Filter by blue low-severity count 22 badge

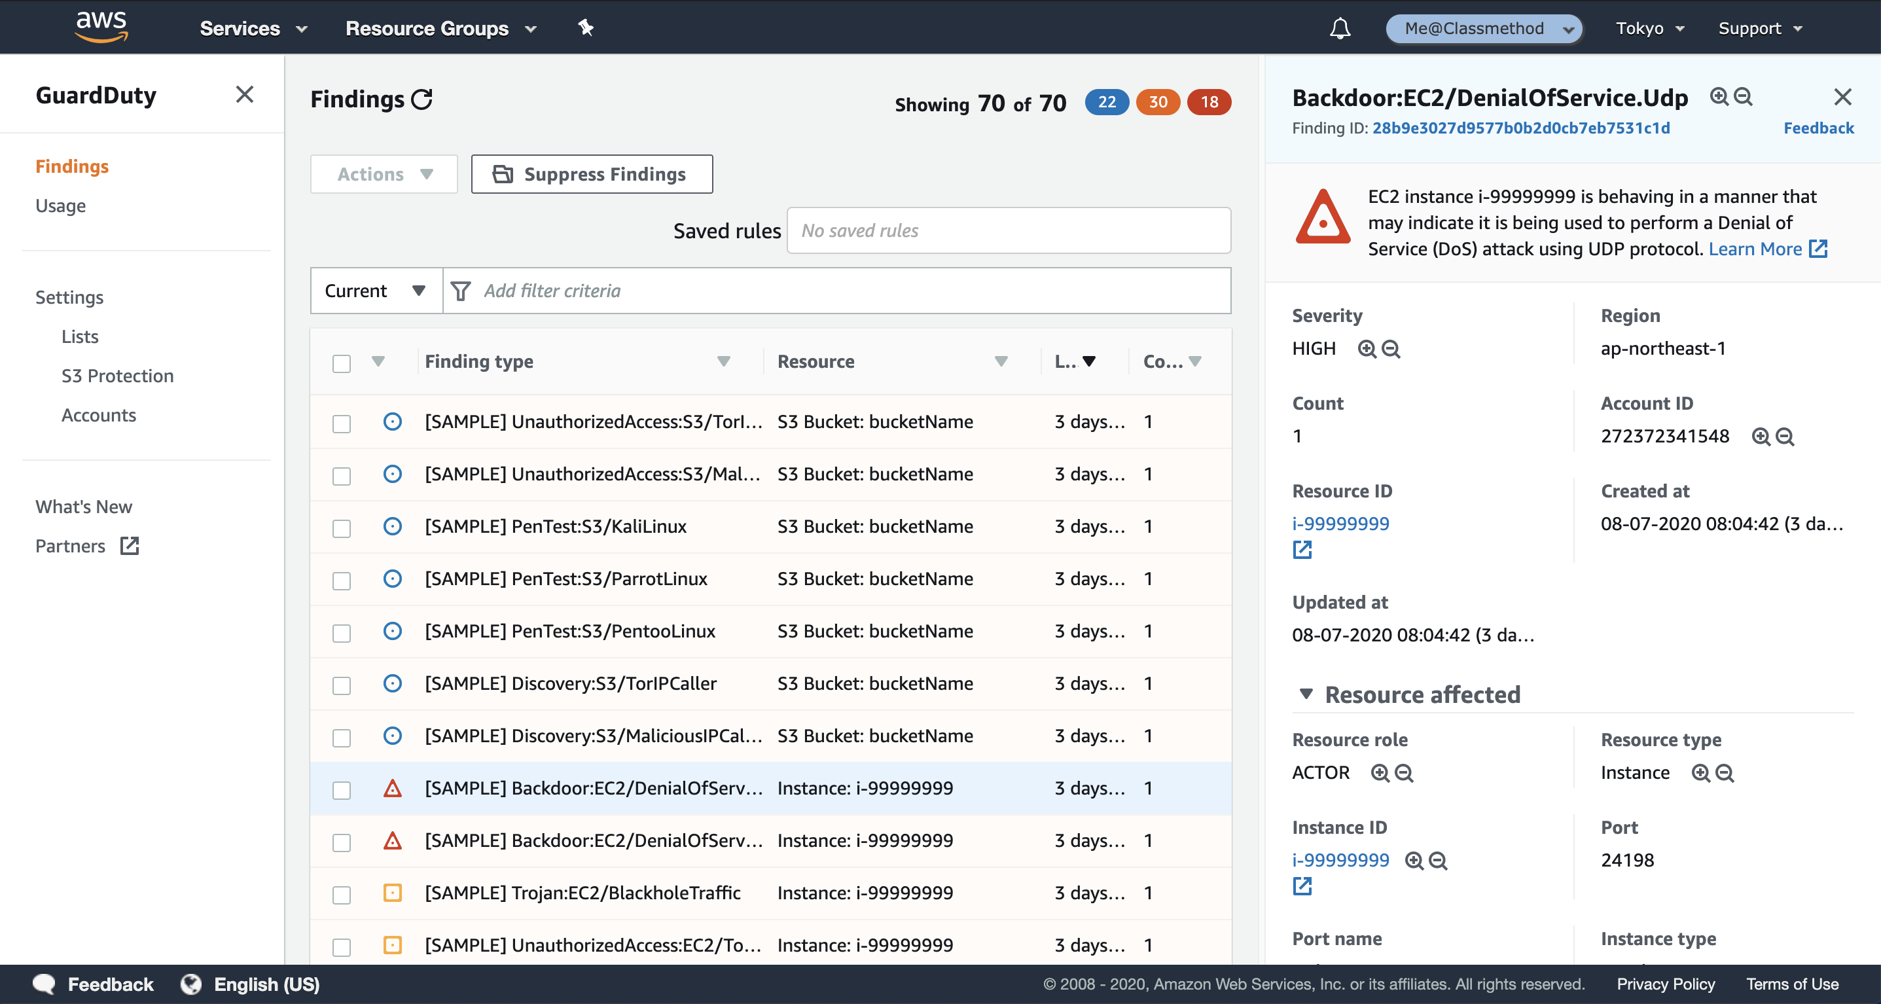(x=1107, y=102)
